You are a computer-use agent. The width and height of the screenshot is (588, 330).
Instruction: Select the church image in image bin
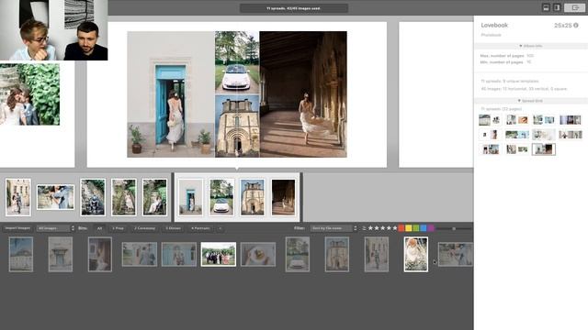[x=337, y=254]
